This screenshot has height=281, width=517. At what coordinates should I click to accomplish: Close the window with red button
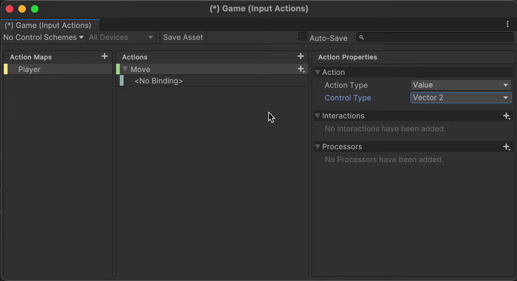pos(9,9)
